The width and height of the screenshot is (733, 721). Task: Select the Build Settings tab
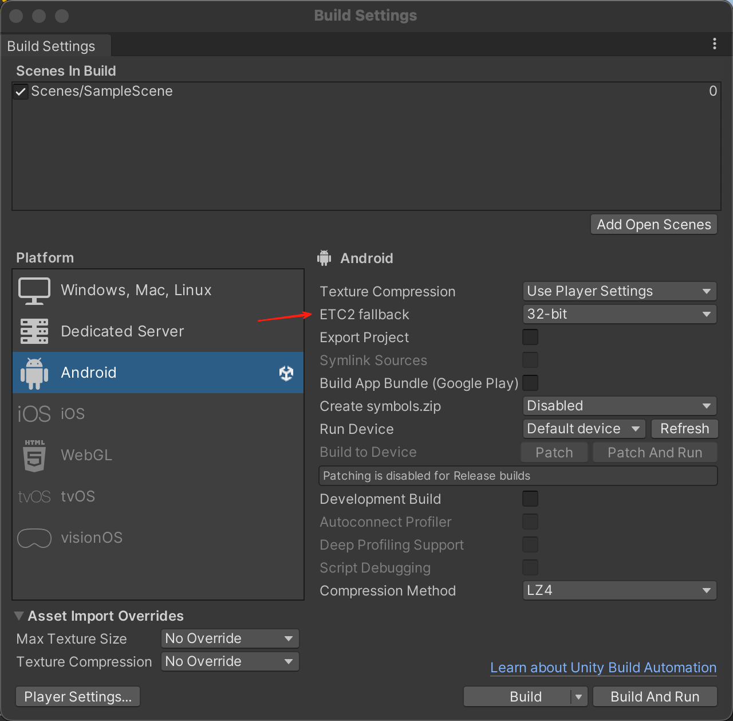tap(52, 46)
